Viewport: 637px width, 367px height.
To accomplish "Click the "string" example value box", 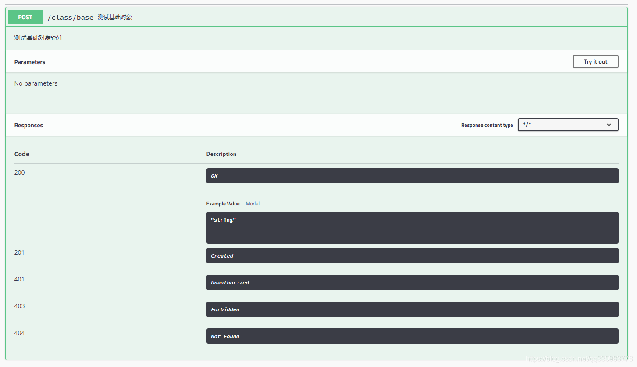I will click(412, 228).
